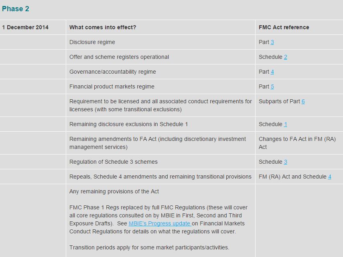Image resolution: width=343 pixels, height=257 pixels.
Task: Follow the Schedule 2 reference link
Action: click(x=285, y=57)
